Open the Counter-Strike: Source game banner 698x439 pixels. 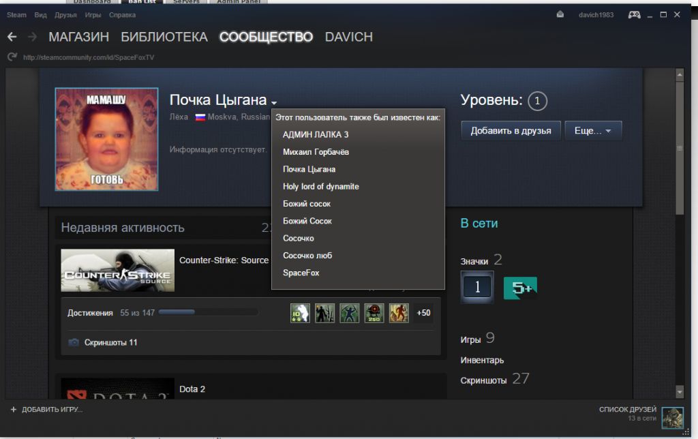click(117, 270)
